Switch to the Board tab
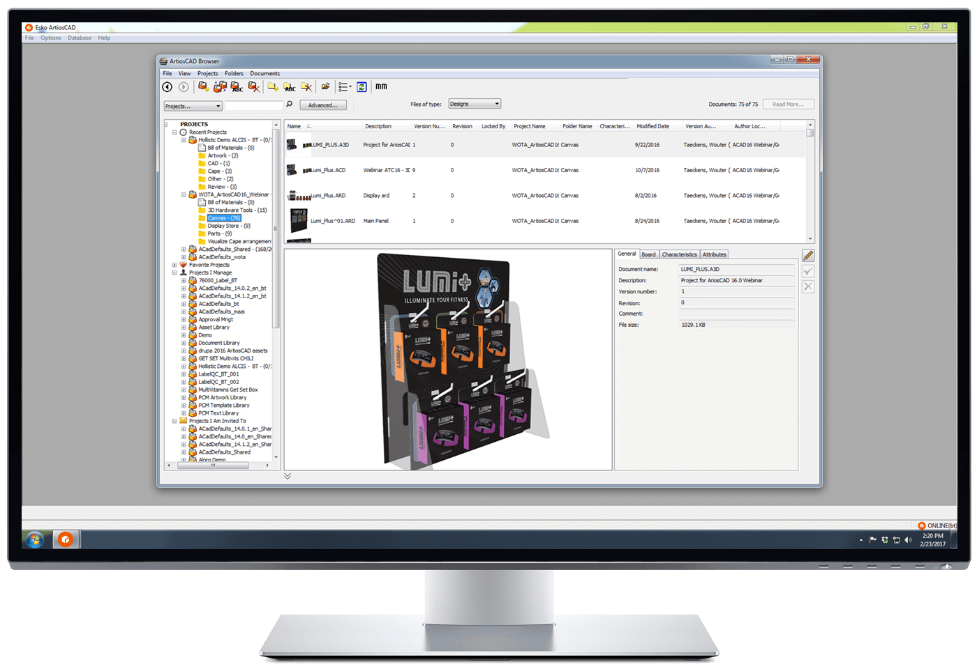This screenshot has height=669, width=977. [x=648, y=254]
